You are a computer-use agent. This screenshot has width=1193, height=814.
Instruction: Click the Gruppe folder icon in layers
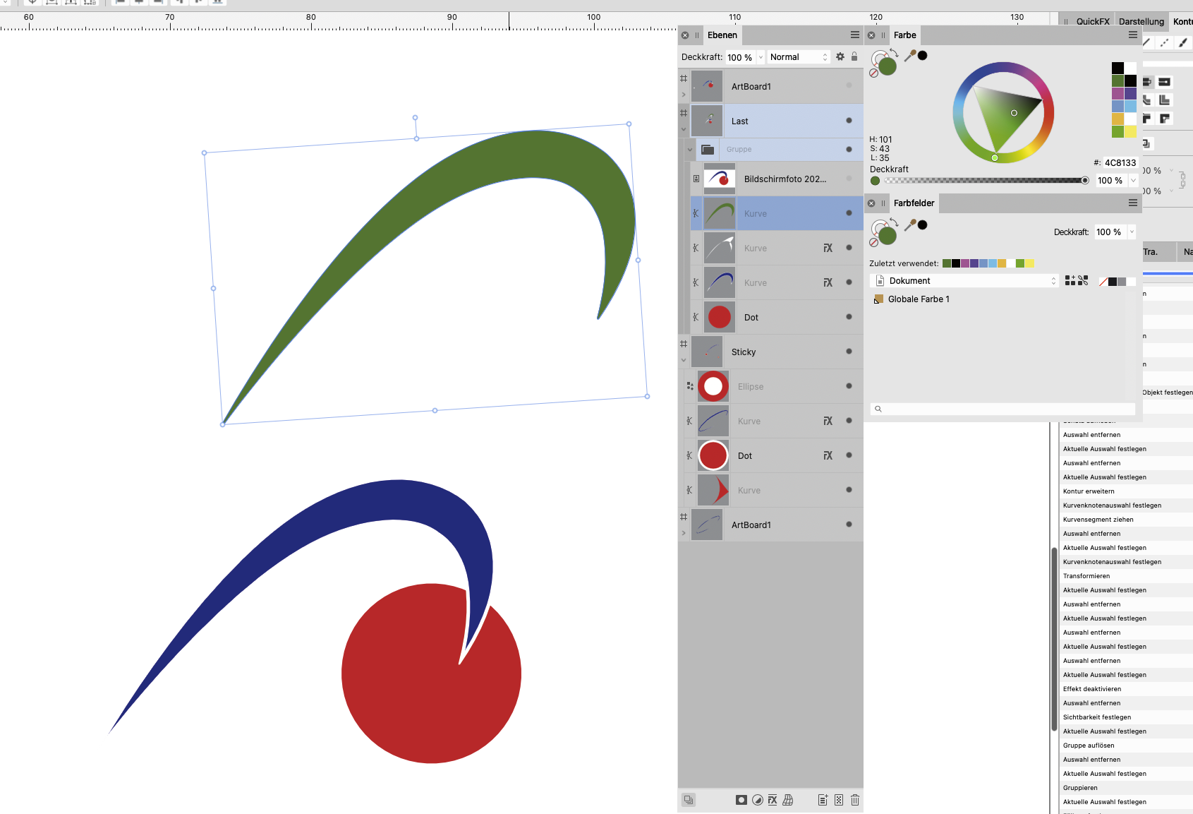click(x=708, y=150)
